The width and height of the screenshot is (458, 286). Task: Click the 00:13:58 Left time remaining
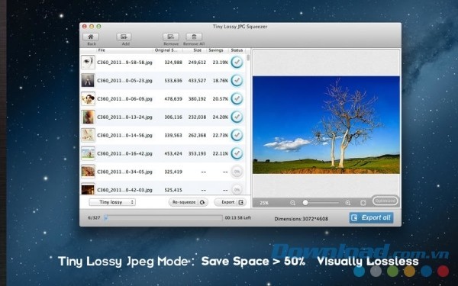tap(237, 217)
